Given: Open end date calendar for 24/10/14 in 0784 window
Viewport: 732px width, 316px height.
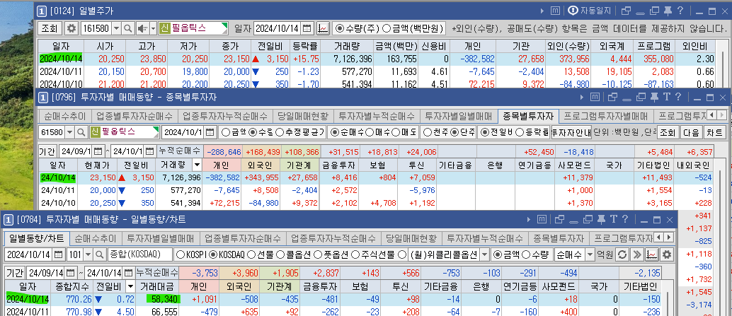Looking at the screenshot, I should point(129,273).
